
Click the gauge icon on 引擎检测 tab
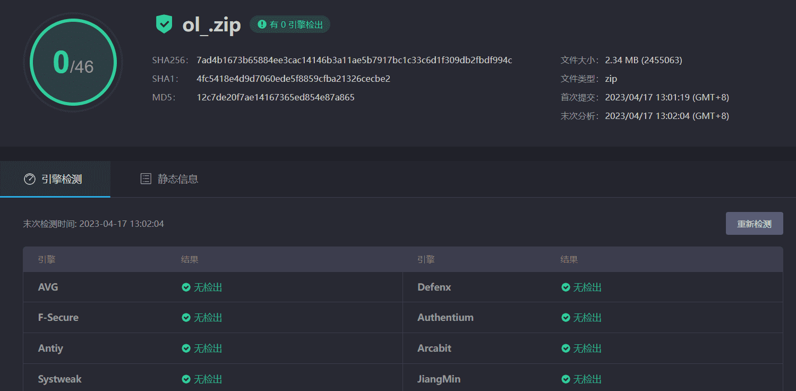(30, 179)
